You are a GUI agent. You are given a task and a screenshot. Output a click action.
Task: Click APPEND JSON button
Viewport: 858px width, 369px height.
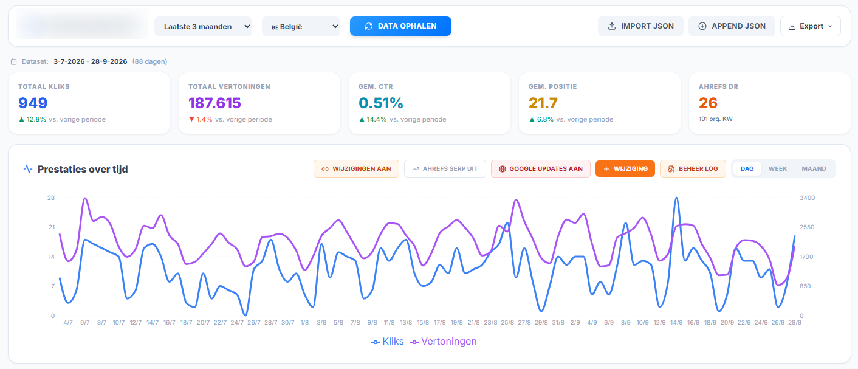tap(732, 26)
